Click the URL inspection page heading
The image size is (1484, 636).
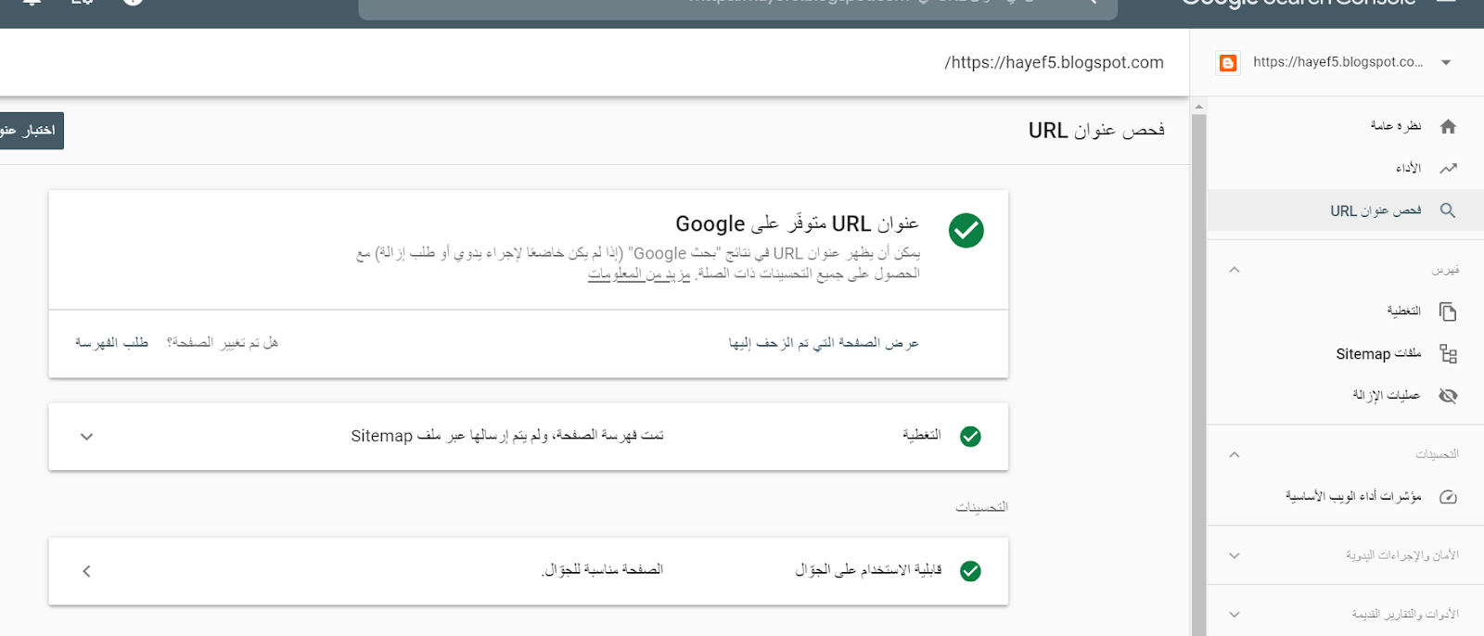(x=1096, y=131)
